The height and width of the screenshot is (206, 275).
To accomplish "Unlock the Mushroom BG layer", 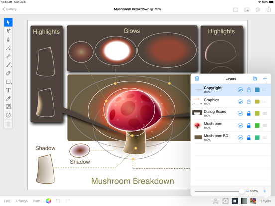I will coord(249,138).
